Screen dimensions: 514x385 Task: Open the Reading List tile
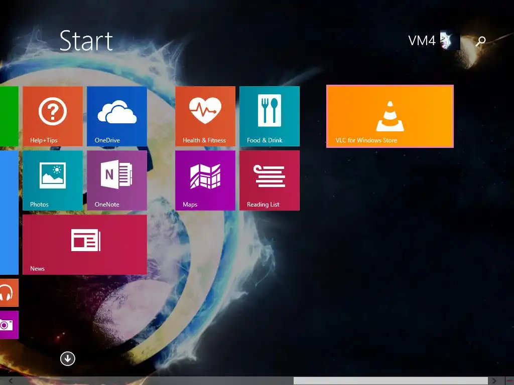(270, 180)
